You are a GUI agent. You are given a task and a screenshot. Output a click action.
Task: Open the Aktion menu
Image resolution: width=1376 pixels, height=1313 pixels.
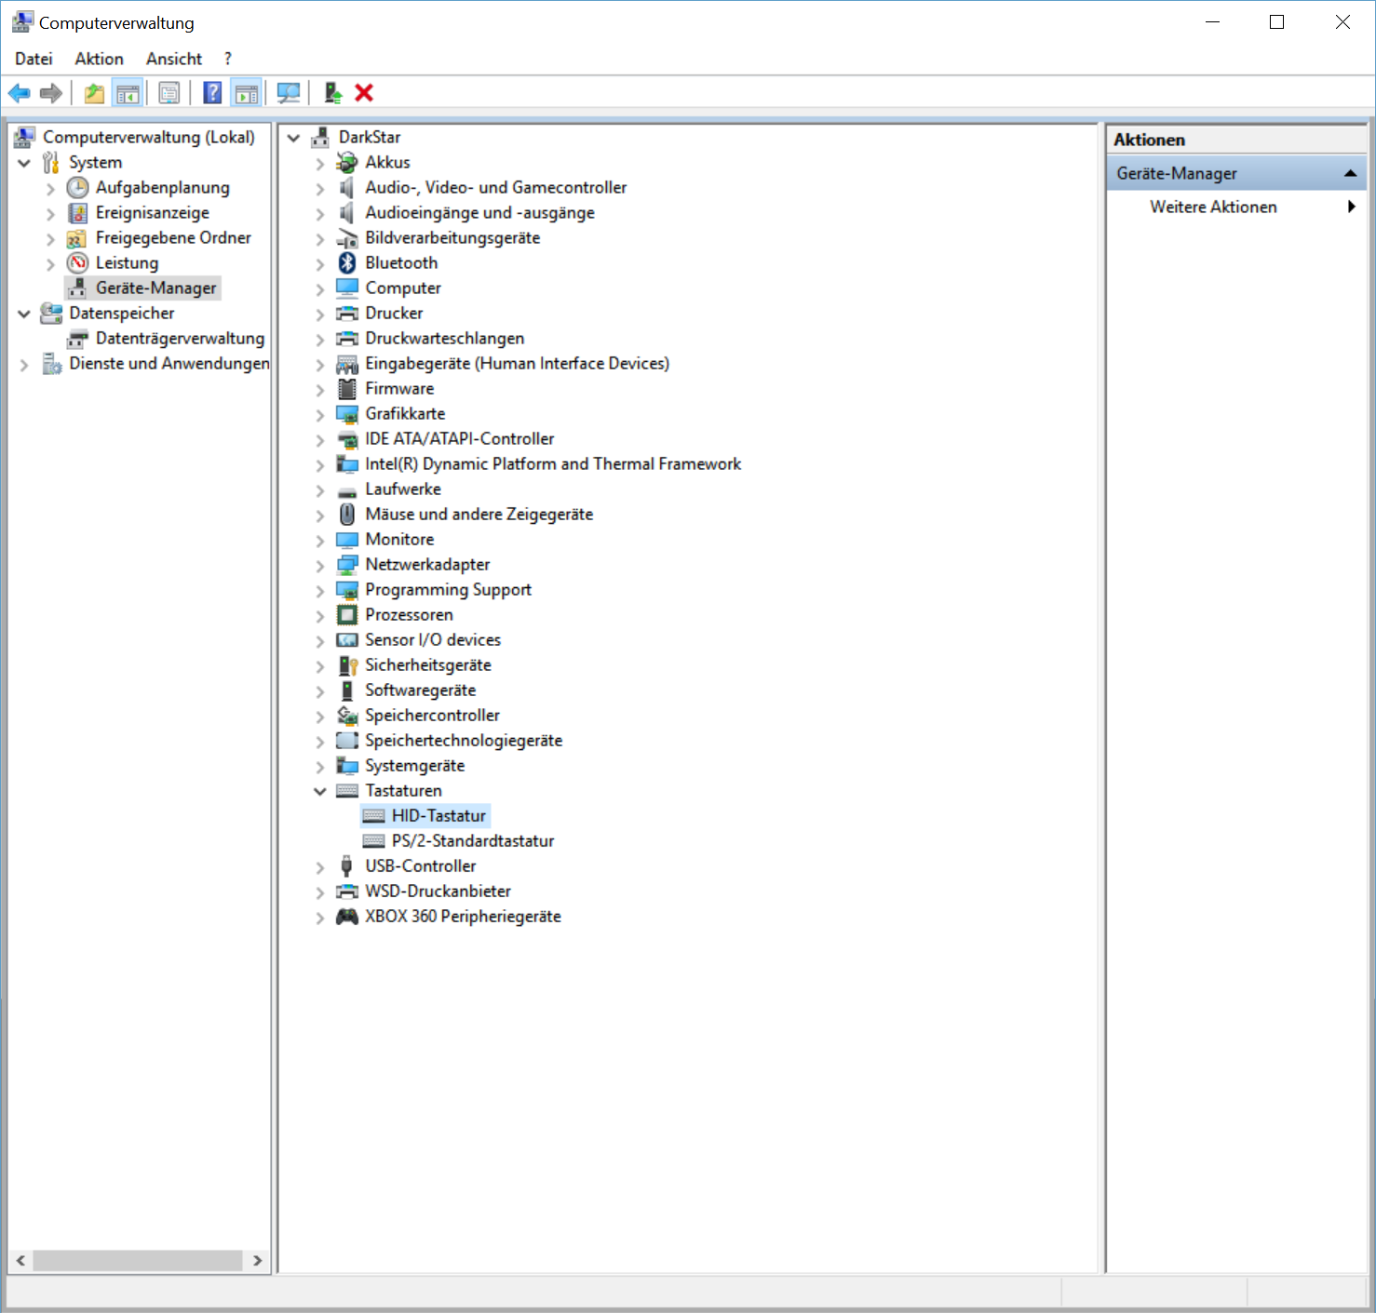99,59
